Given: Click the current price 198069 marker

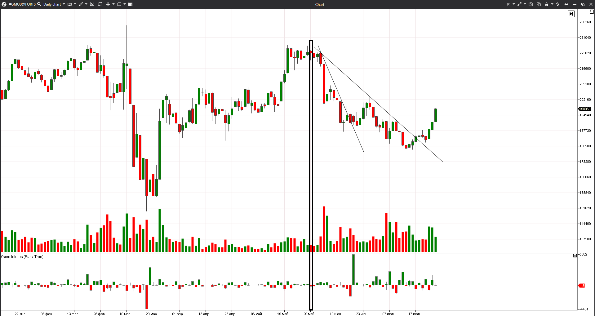Looking at the screenshot, I should point(584,109).
